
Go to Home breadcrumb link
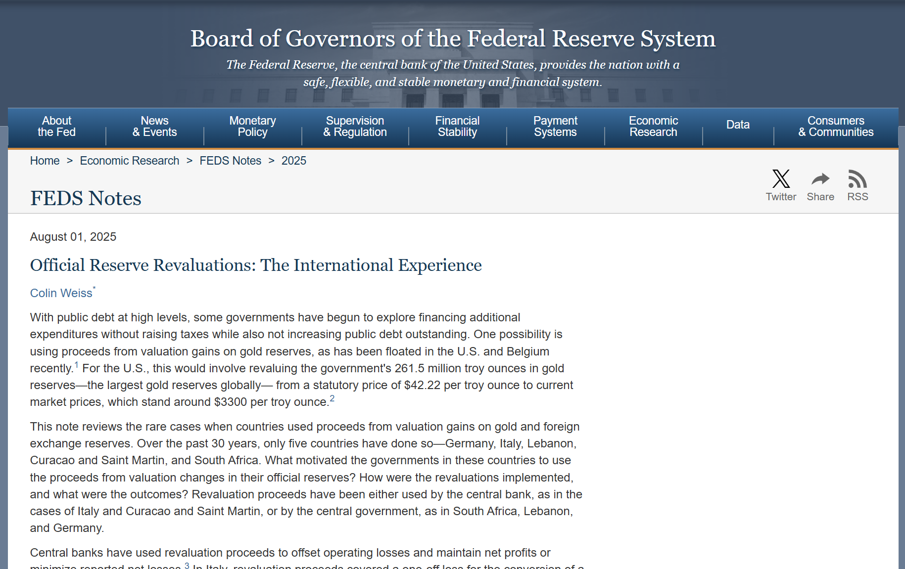tap(45, 161)
